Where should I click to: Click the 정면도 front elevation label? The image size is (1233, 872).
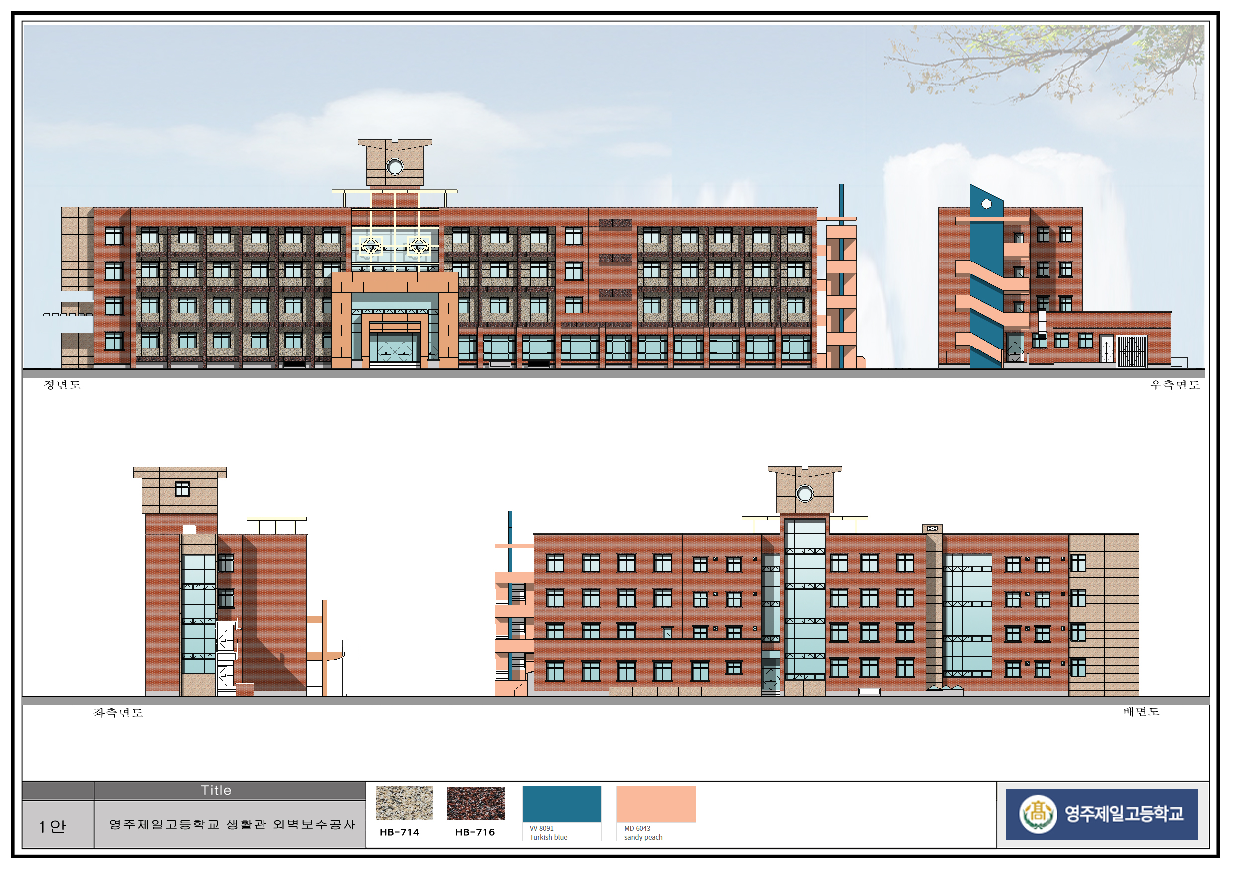coord(62,384)
